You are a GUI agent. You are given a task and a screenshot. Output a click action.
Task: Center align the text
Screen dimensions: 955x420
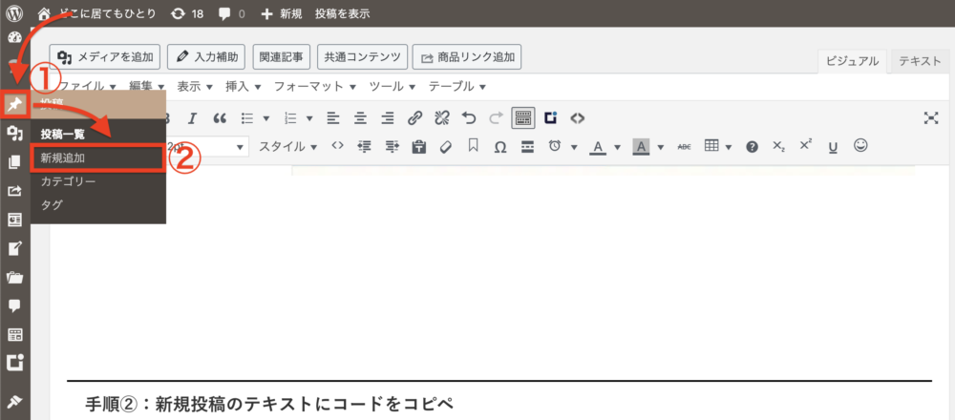pyautogui.click(x=360, y=118)
